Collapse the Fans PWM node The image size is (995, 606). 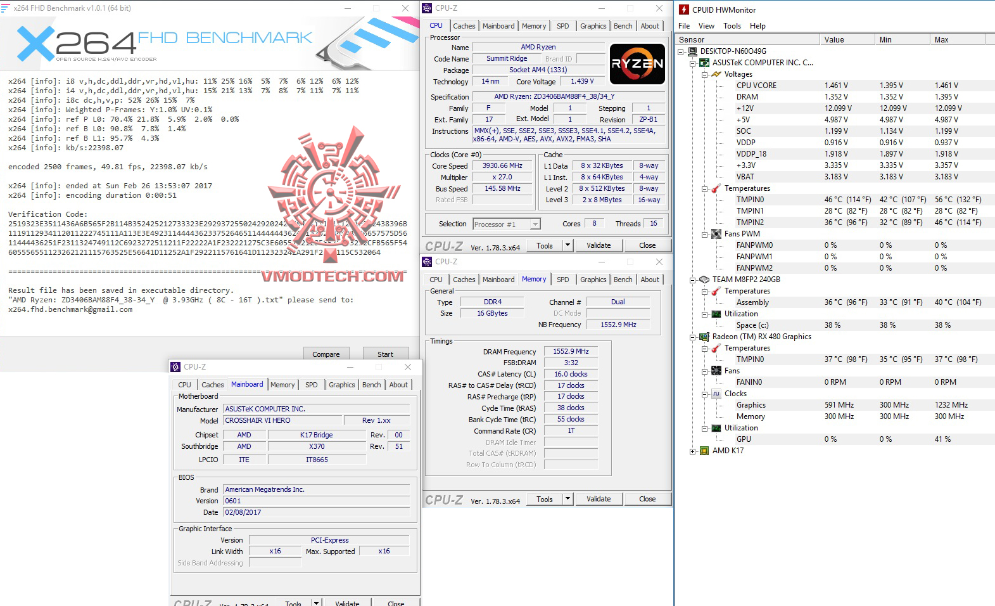[x=705, y=234]
